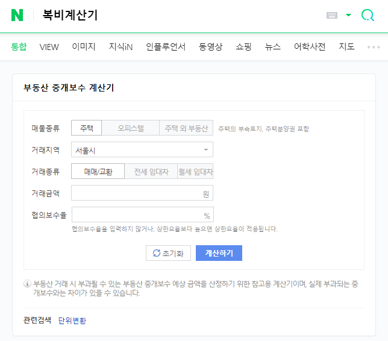
Task: Select 매매/교환 transaction type
Action: (x=98, y=171)
